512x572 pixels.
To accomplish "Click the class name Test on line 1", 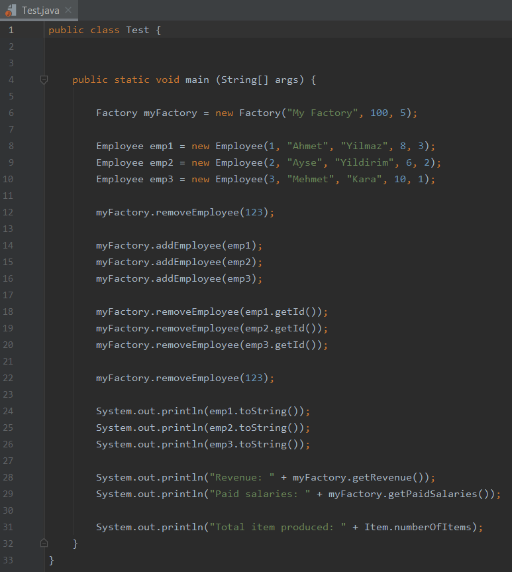I will pos(138,30).
